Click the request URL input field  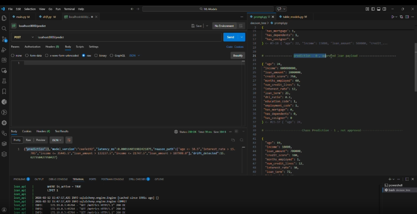pos(128,37)
